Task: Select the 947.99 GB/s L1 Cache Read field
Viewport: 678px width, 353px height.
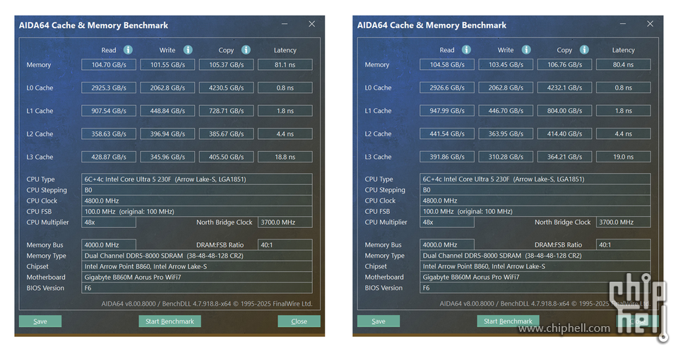Action: pyautogui.click(x=446, y=111)
